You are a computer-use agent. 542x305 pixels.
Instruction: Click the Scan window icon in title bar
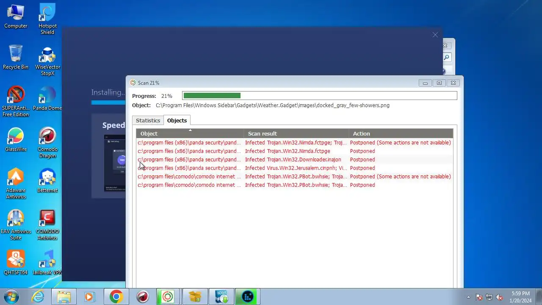(x=133, y=83)
